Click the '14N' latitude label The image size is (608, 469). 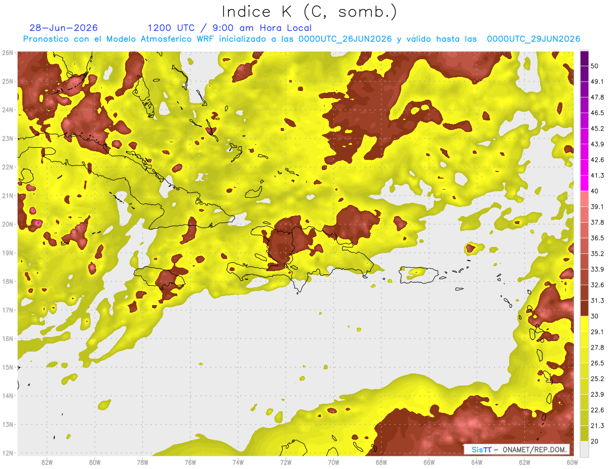[8, 396]
